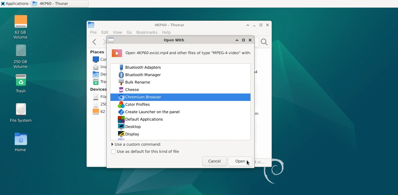The height and width of the screenshot is (195, 398).
Task: Open the Trash desktop icon
Action: (21, 80)
